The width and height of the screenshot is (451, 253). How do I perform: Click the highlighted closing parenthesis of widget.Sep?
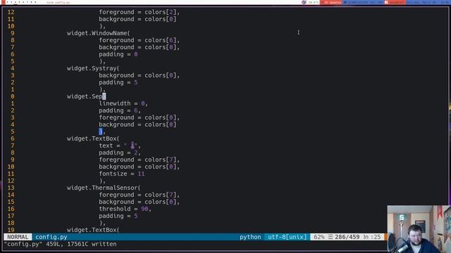tap(100, 131)
